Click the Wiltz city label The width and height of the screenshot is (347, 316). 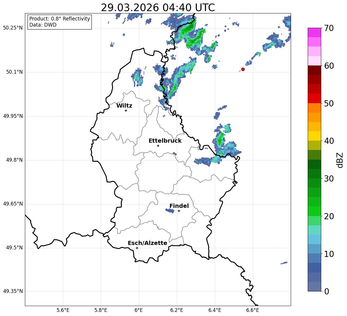click(124, 106)
